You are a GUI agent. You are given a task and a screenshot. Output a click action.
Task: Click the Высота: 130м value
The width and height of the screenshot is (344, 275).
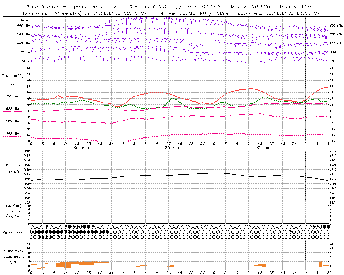click(x=296, y=6)
